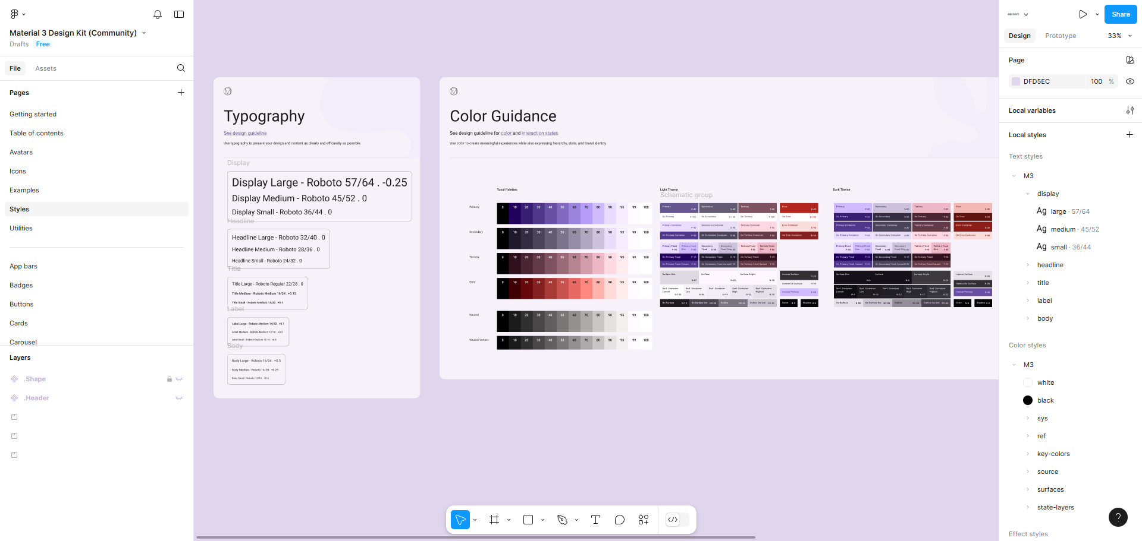1142x541 pixels.
Task: Open the shape tools dropdown arrow
Action: pyautogui.click(x=543, y=520)
